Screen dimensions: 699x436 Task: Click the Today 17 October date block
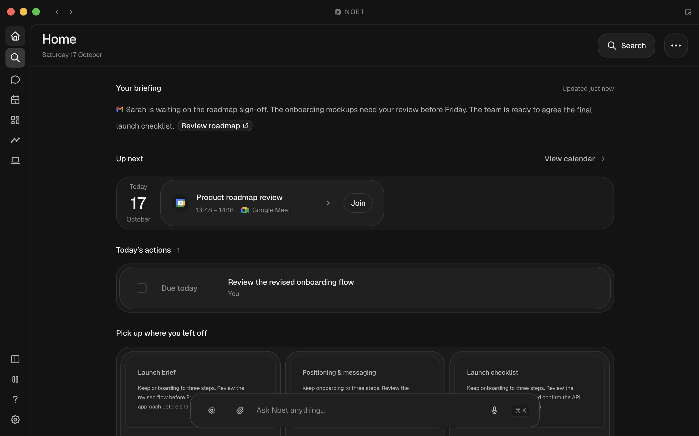(138, 203)
